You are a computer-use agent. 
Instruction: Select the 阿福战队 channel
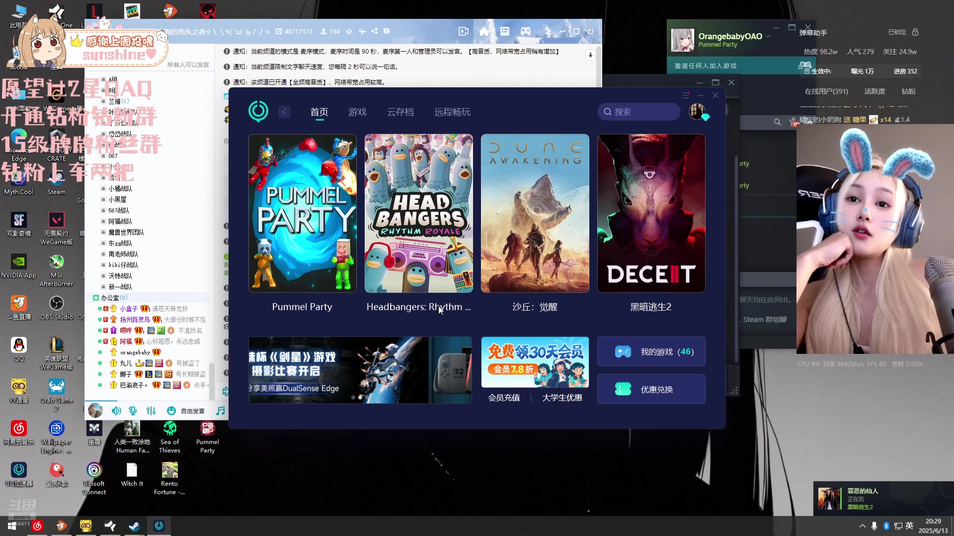tap(120, 221)
